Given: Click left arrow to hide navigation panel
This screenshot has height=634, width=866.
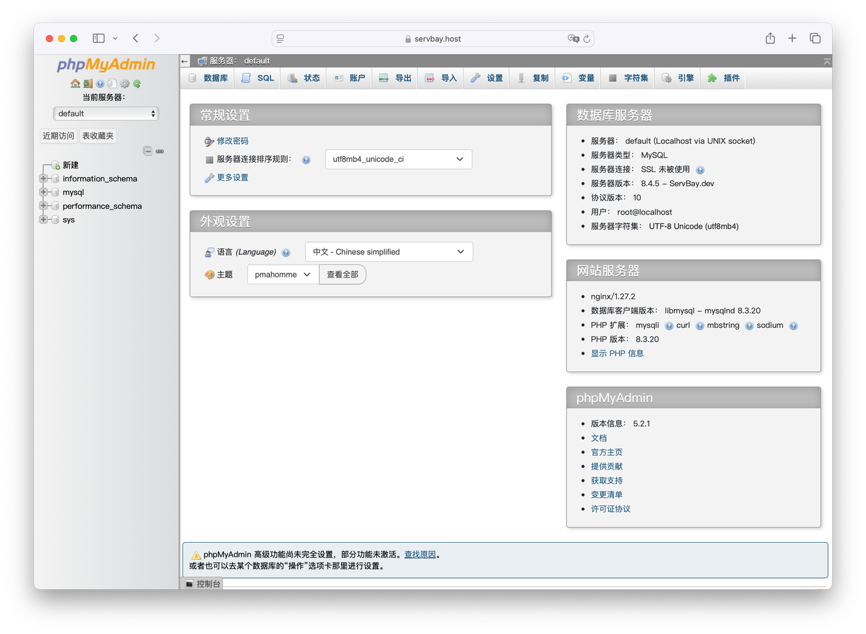Looking at the screenshot, I should point(185,61).
